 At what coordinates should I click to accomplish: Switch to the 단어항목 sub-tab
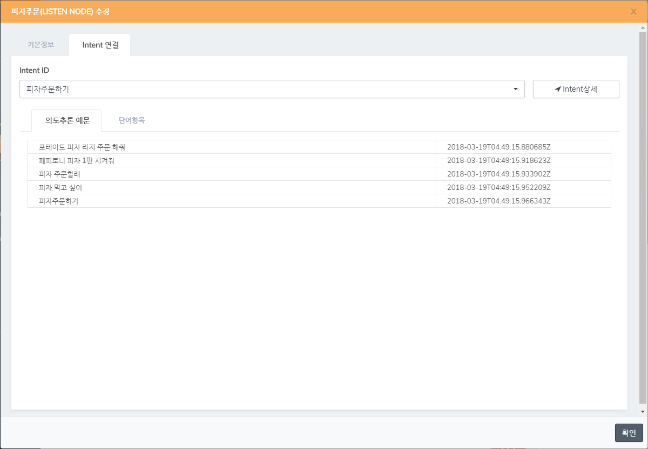(x=132, y=120)
